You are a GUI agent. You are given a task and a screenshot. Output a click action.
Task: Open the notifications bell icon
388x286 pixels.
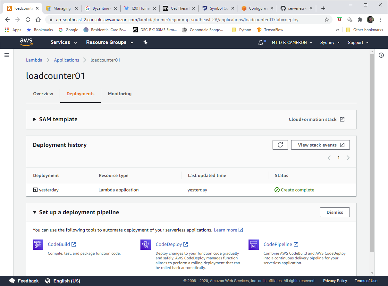point(261,42)
